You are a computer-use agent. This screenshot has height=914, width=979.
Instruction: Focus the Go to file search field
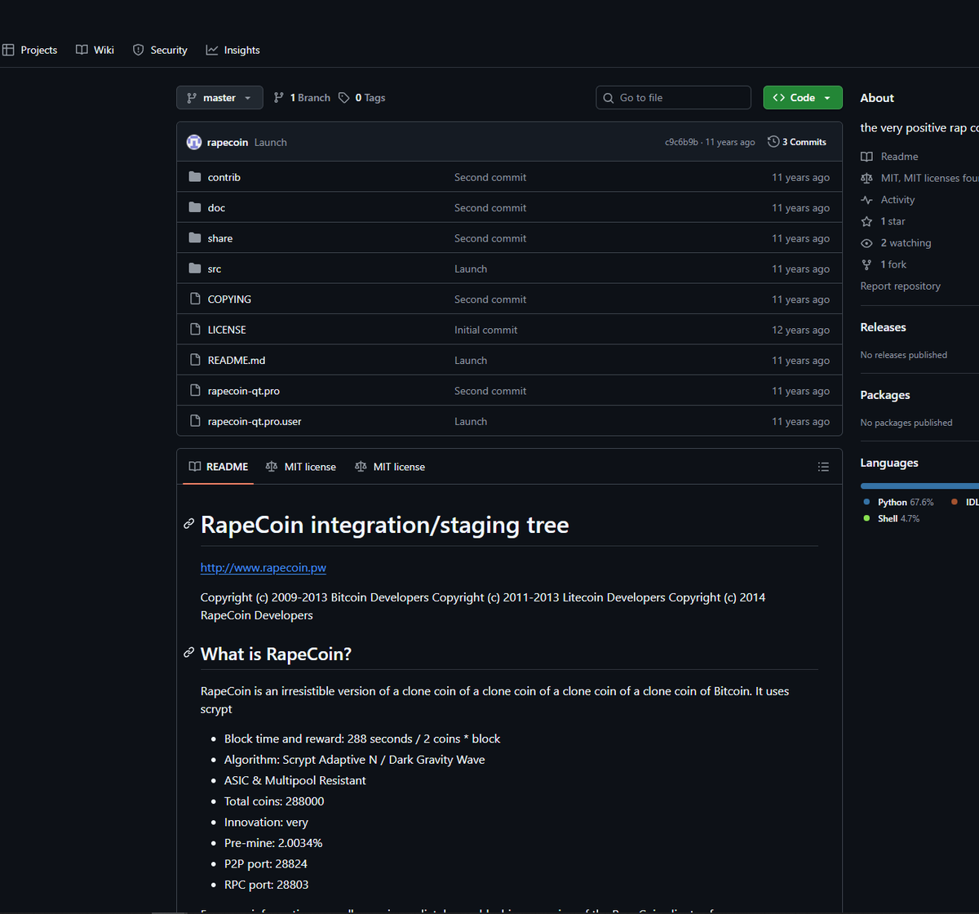tap(674, 98)
